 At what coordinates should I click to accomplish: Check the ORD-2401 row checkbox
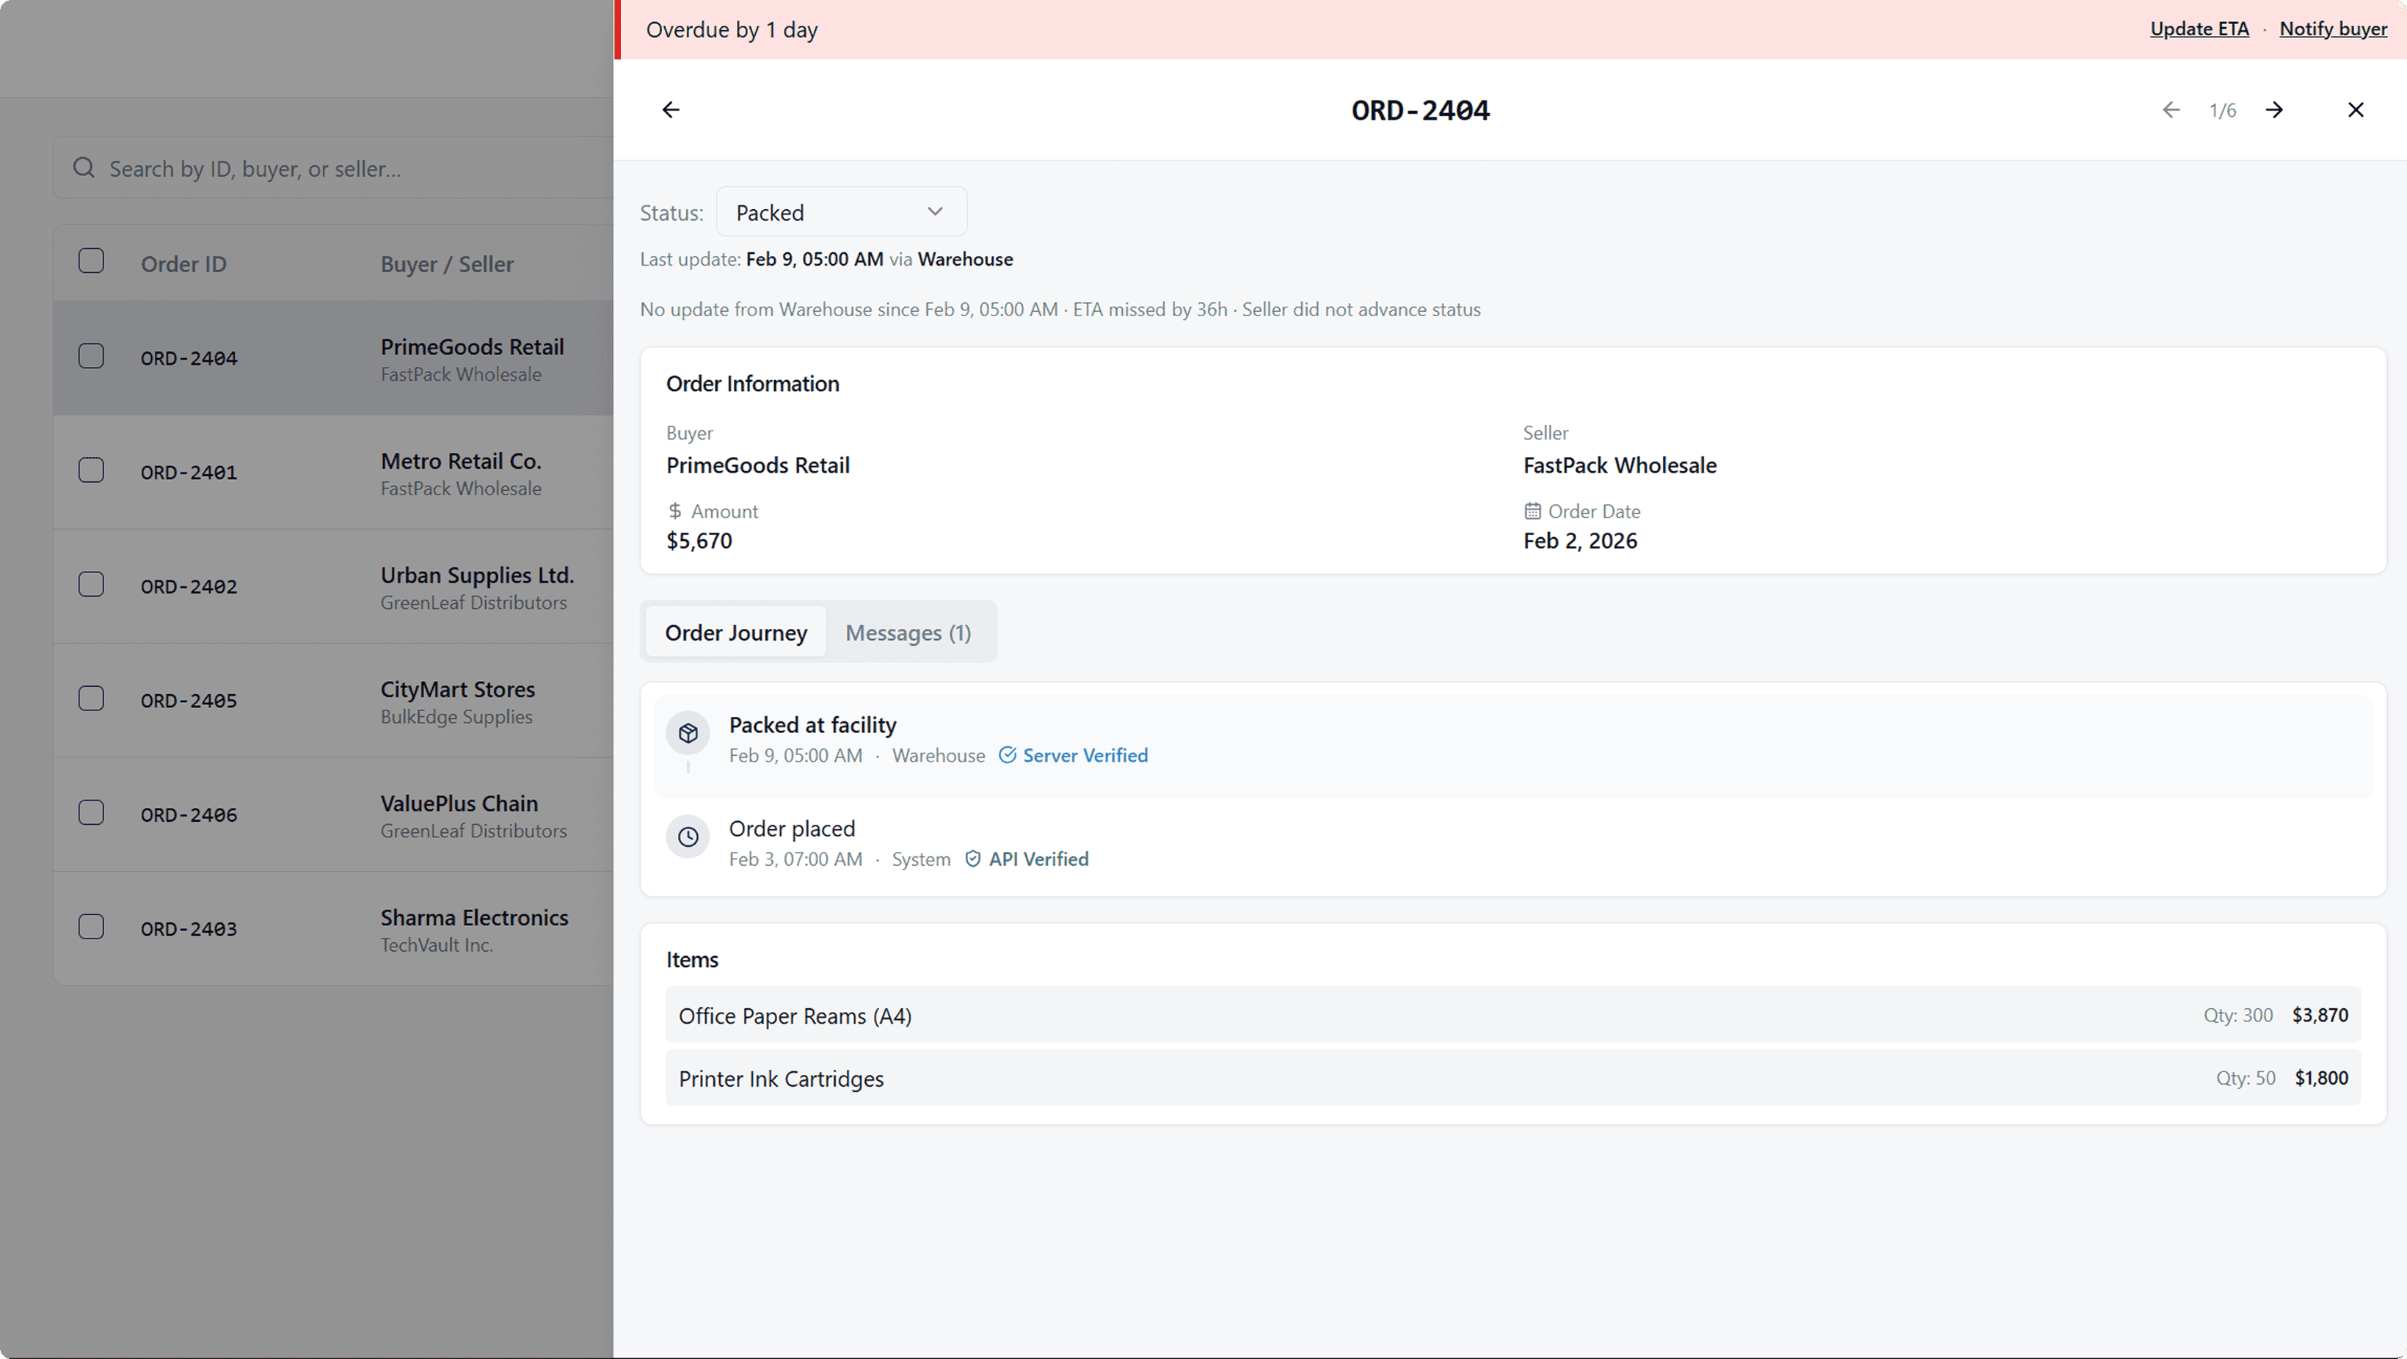click(91, 470)
